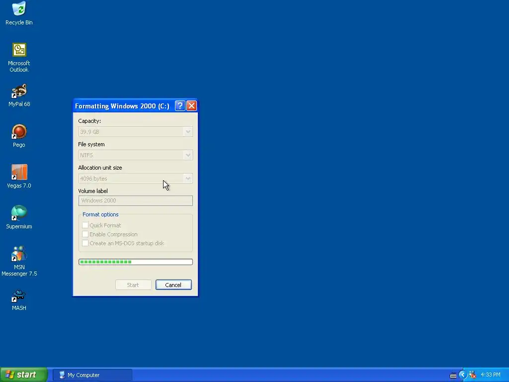The image size is (509, 382).
Task: Select the Supermium browser shortcut icon
Action: (x=19, y=213)
